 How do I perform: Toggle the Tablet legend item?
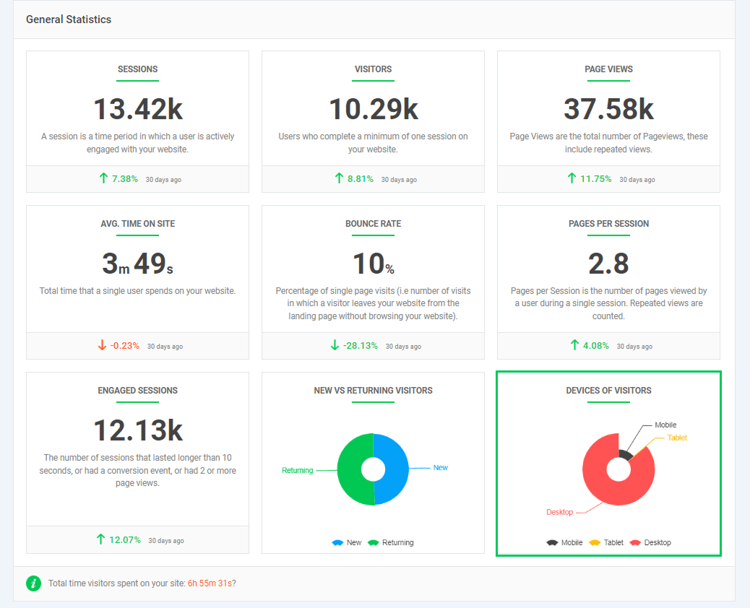coord(606,542)
